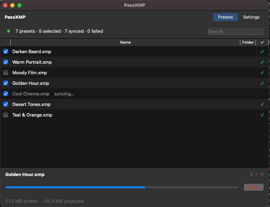Click the green sync status indicator dot
This screenshot has width=270, height=207.
click(x=8, y=31)
